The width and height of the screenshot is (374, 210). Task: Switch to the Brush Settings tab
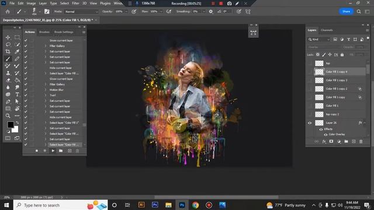pos(64,32)
